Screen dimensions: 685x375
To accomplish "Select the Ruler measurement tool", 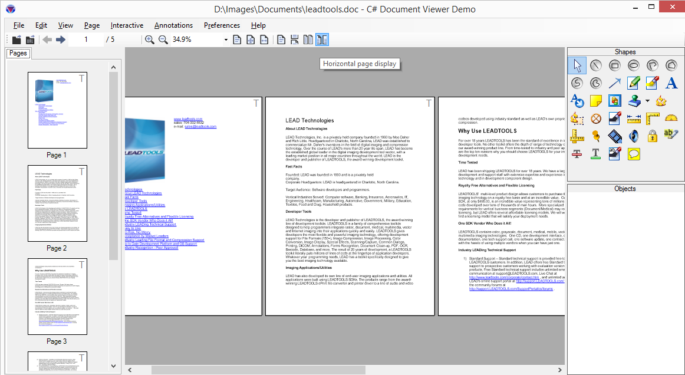I will point(634,119).
